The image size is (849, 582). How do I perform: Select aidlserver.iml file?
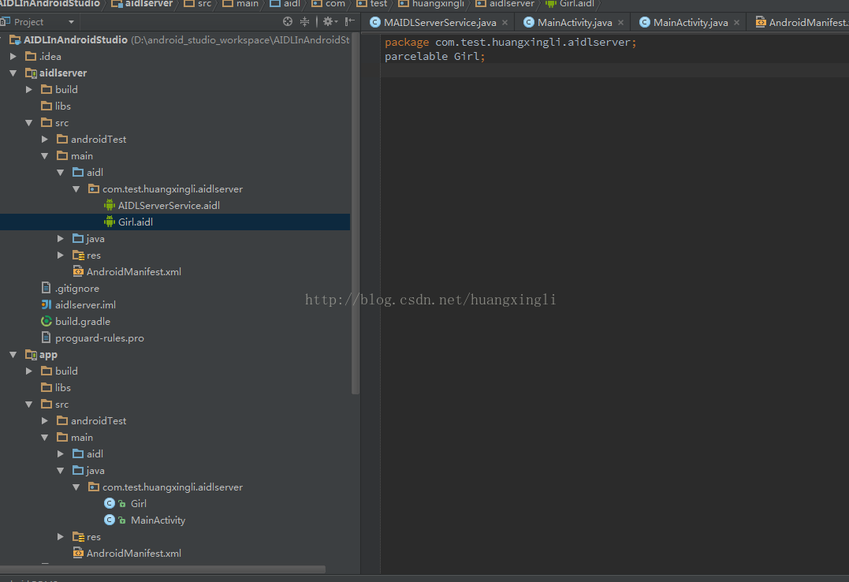[85, 304]
